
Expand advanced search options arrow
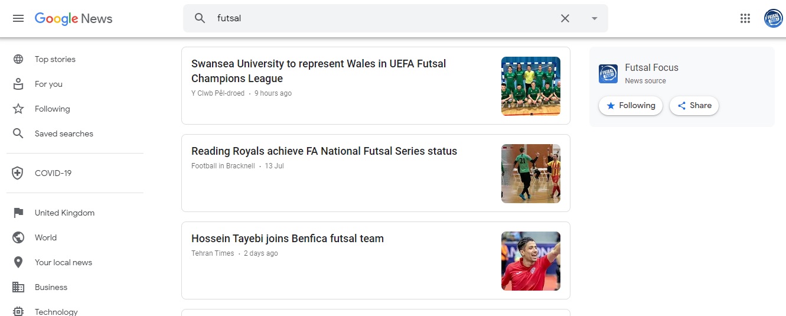pos(595,18)
